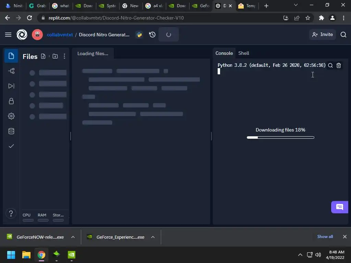Expand GeForce_Experience download options chevron
351x263 pixels.
(153, 237)
